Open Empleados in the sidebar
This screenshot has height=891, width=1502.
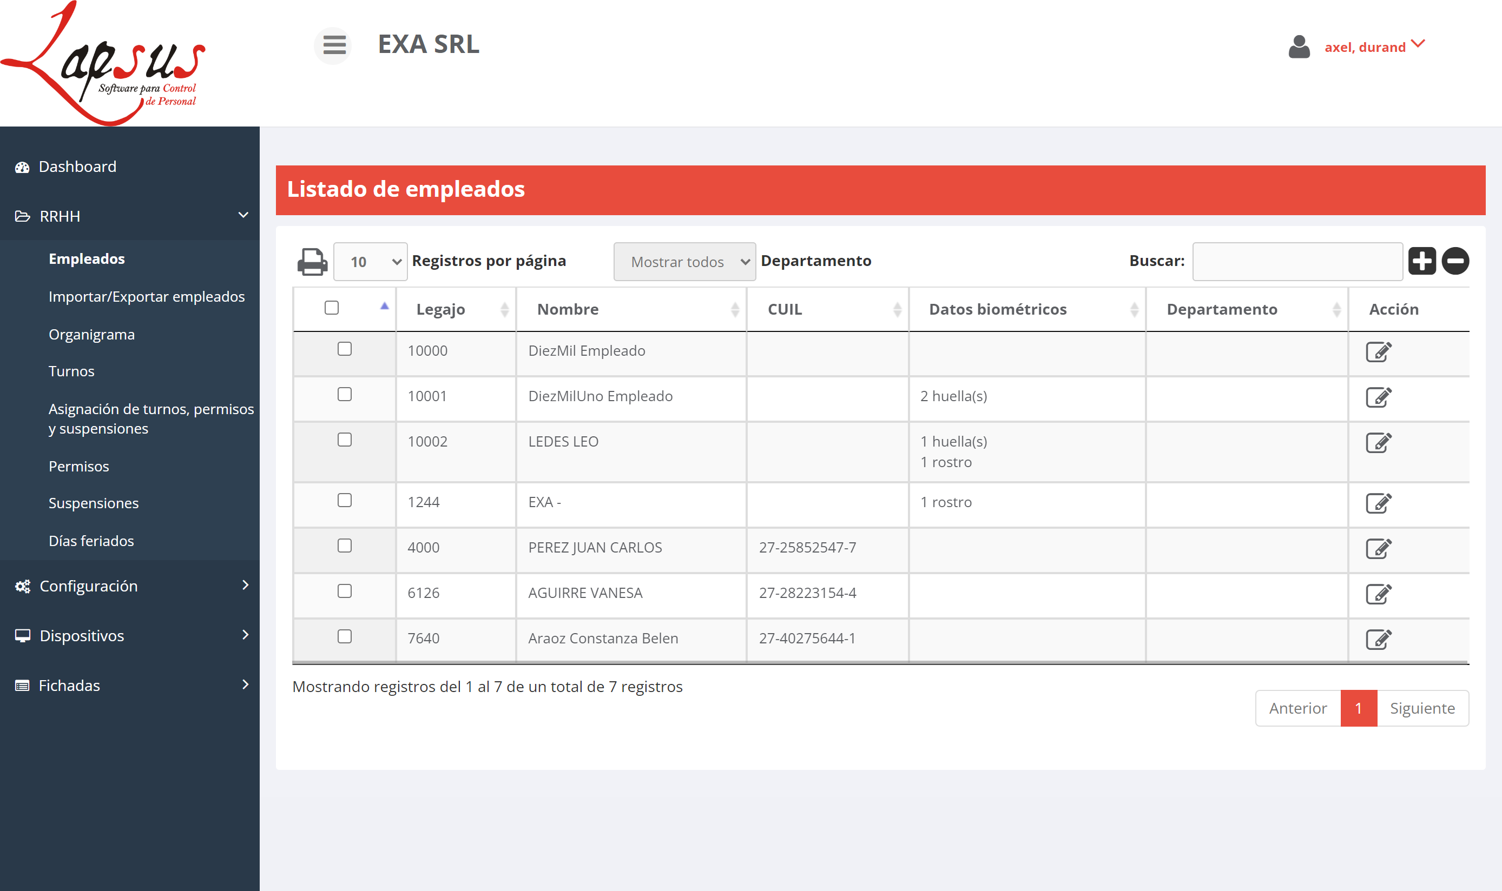pyautogui.click(x=87, y=259)
